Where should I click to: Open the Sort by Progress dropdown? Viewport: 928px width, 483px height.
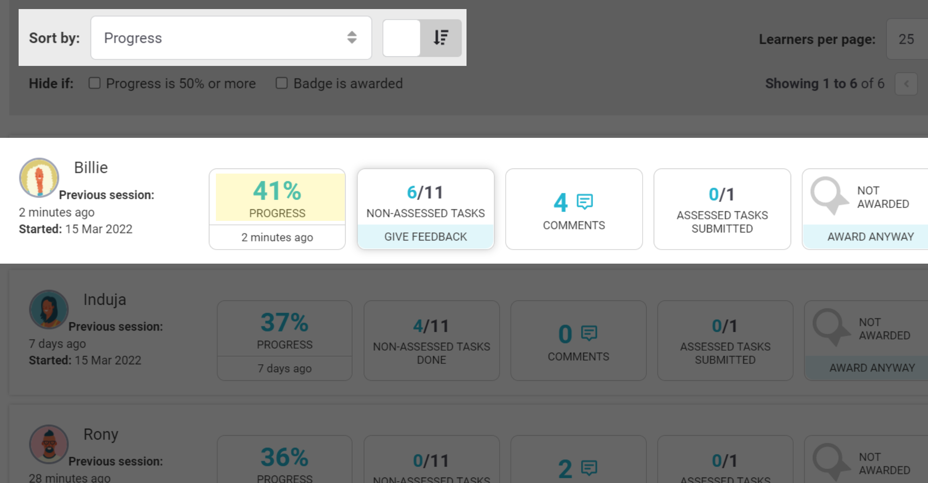[230, 38]
